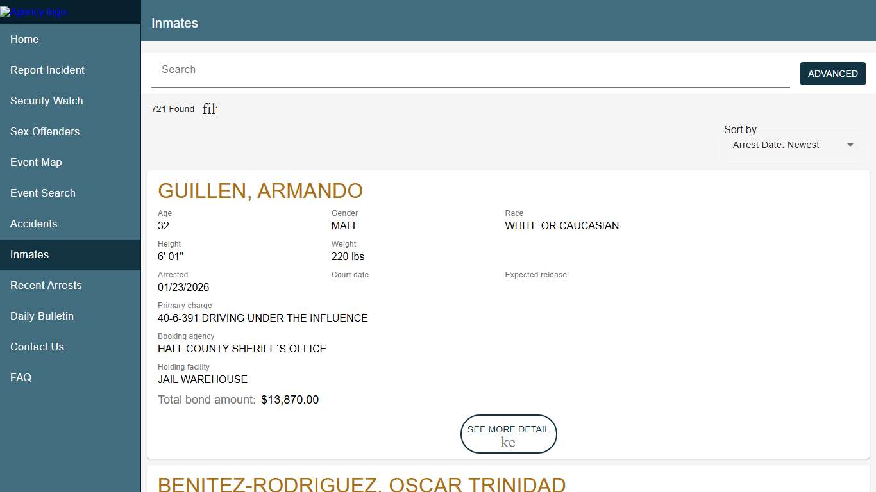Navigate to the Accidents page
Image resolution: width=876 pixels, height=492 pixels.
coord(33,224)
